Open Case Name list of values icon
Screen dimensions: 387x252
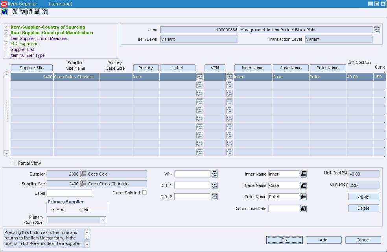pos(303,185)
